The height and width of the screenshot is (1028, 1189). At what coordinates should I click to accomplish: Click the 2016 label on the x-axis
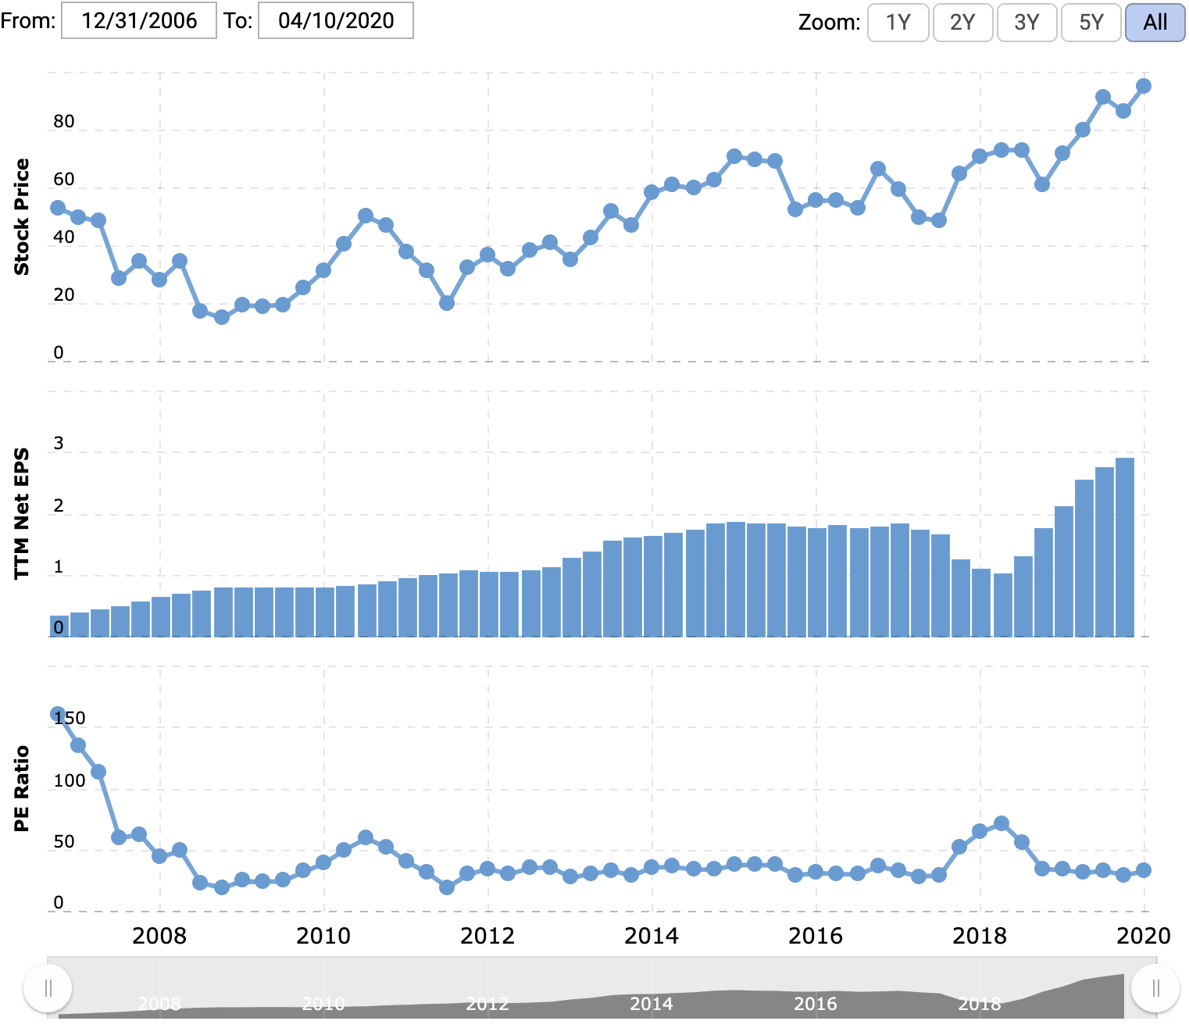click(816, 936)
